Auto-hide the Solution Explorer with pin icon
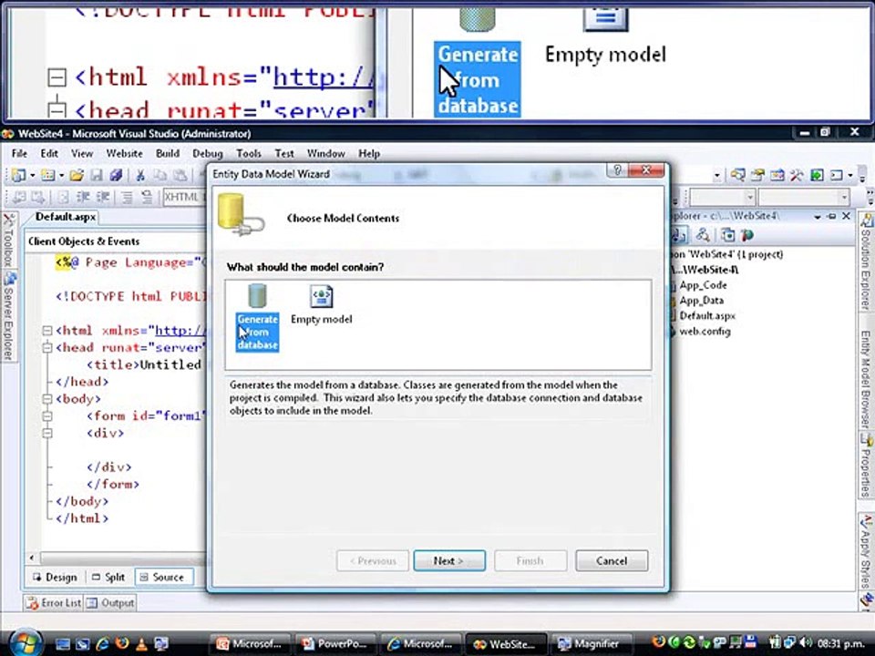This screenshot has height=656, width=875. coord(831,216)
